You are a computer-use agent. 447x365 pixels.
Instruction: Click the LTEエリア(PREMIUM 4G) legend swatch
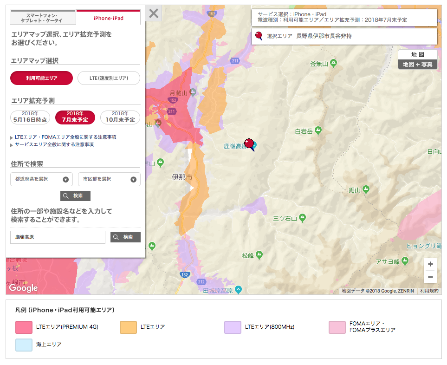[24, 327]
